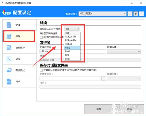Open the PDF sidebar tab

pos(20,82)
